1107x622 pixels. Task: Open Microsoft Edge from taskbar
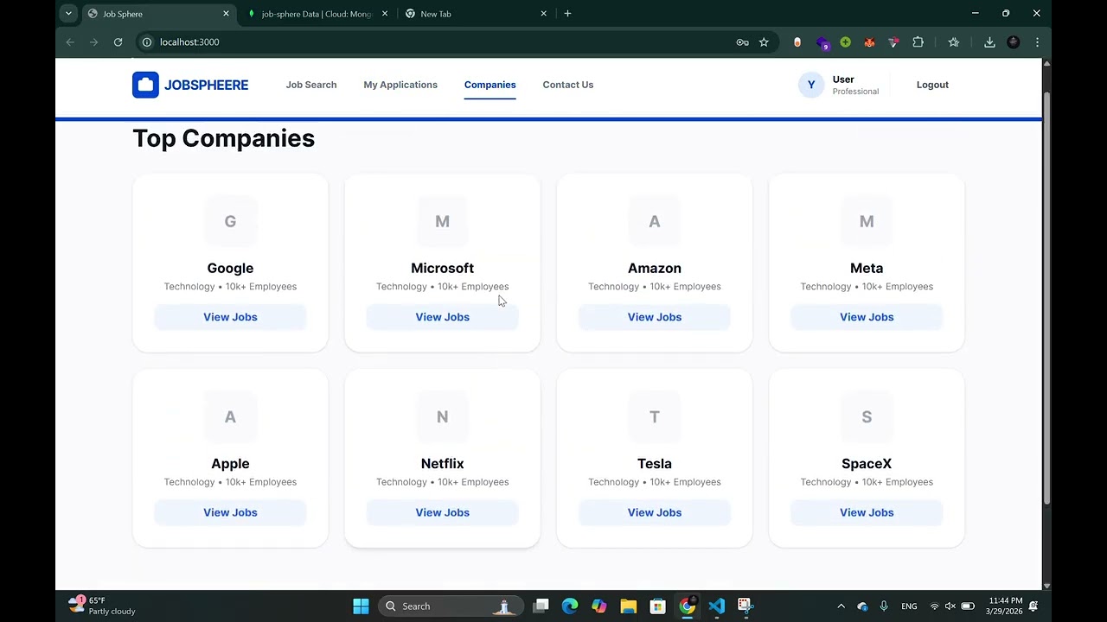pyautogui.click(x=570, y=606)
